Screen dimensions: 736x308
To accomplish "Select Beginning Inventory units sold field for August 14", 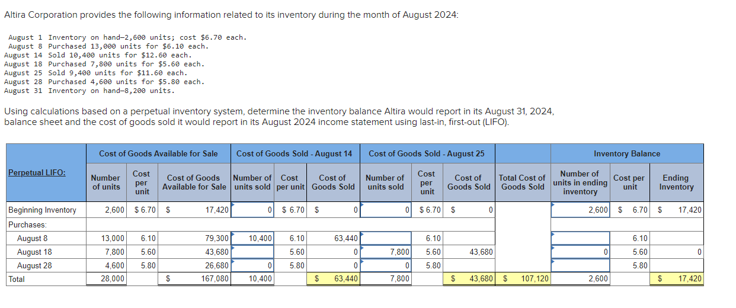I will click(253, 210).
